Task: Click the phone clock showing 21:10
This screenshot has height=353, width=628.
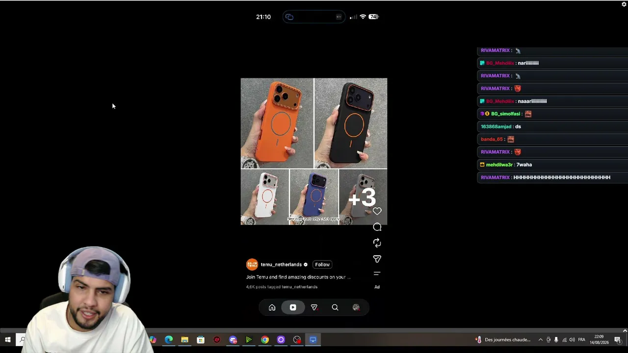Action: click(263, 17)
